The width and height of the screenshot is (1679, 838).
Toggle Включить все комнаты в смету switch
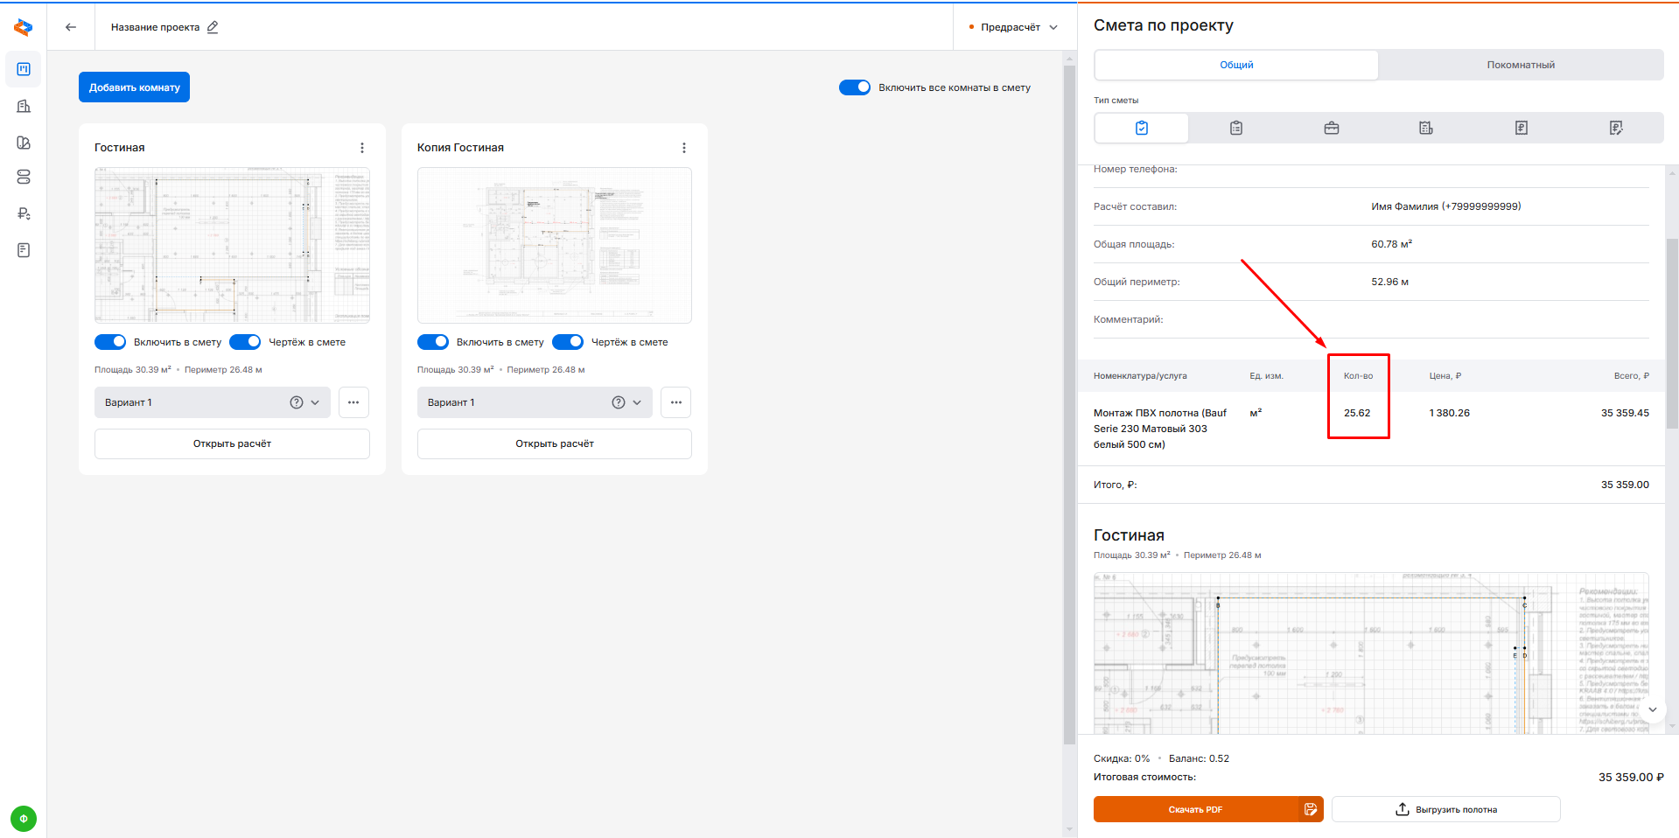[x=854, y=87]
